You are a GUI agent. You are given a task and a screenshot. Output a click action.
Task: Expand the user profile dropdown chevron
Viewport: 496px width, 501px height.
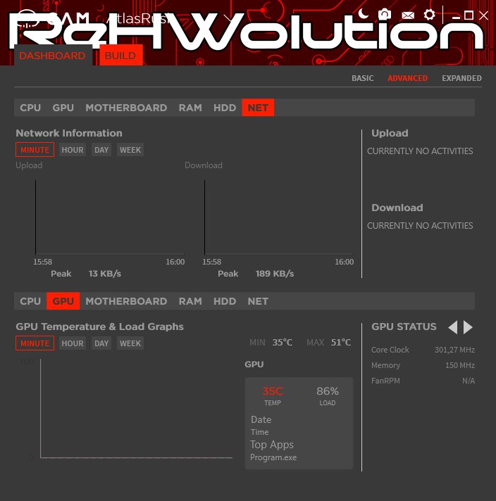point(228,17)
